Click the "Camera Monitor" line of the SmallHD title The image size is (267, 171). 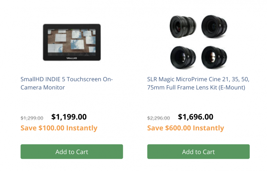43,87
